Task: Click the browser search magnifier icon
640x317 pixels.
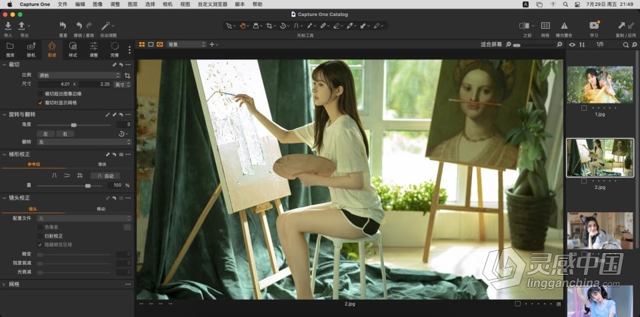Action: coord(626,45)
